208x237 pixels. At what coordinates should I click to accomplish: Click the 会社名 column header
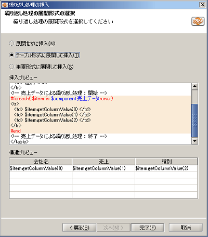point(41,162)
